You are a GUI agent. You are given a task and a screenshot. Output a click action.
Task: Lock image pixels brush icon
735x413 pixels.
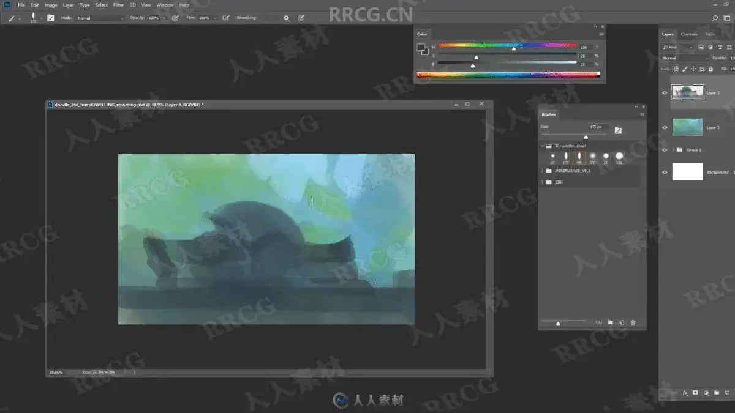pos(685,69)
